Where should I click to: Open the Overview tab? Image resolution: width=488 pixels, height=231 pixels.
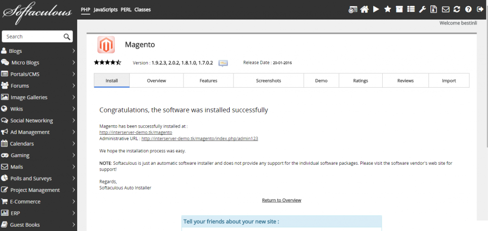pyautogui.click(x=156, y=80)
